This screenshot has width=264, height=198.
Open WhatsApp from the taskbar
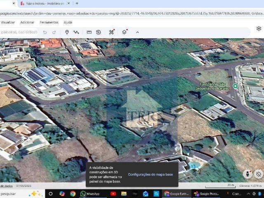(x=92, y=194)
